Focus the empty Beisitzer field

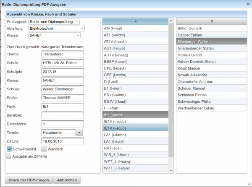[63, 115]
